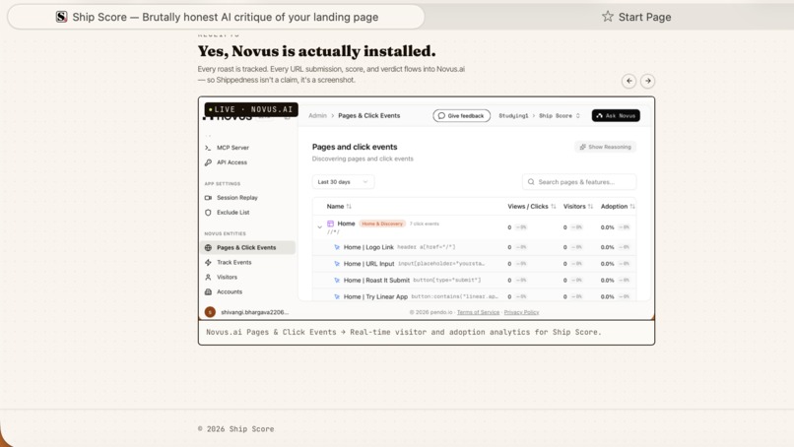Sort by the Adoption column arrows
The width and height of the screenshot is (794, 447).
[x=632, y=207]
